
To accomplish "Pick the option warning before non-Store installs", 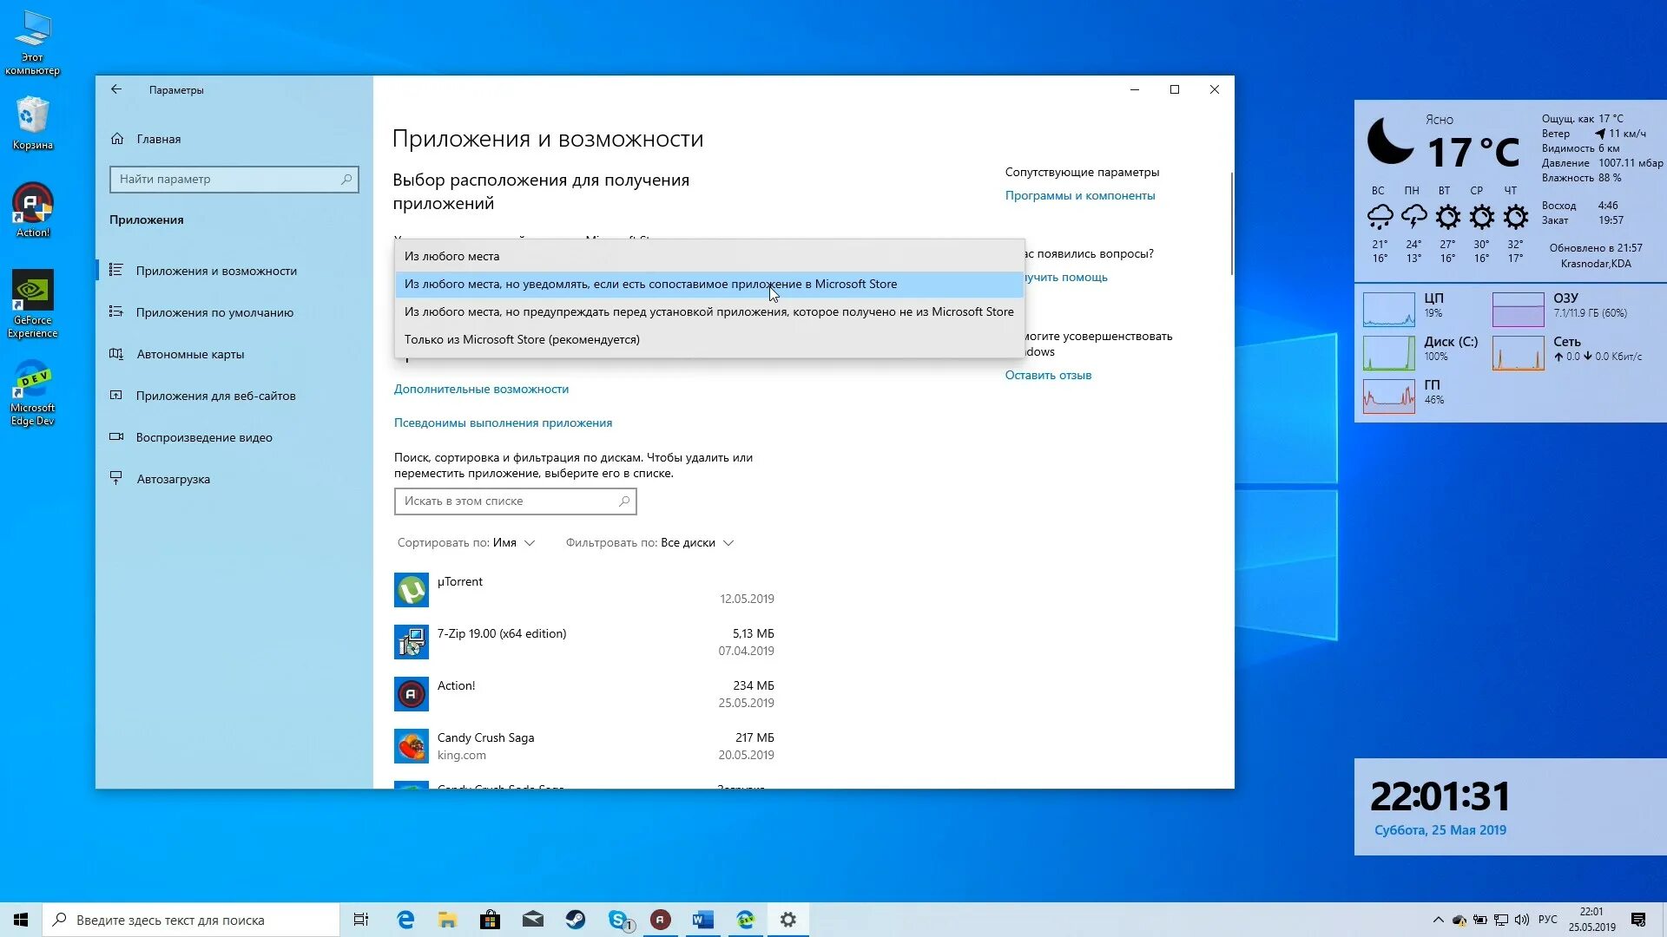I will coord(708,311).
